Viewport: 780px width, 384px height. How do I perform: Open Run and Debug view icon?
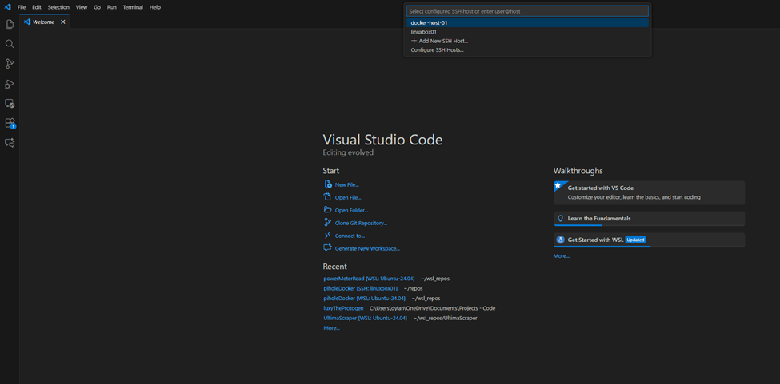click(10, 84)
